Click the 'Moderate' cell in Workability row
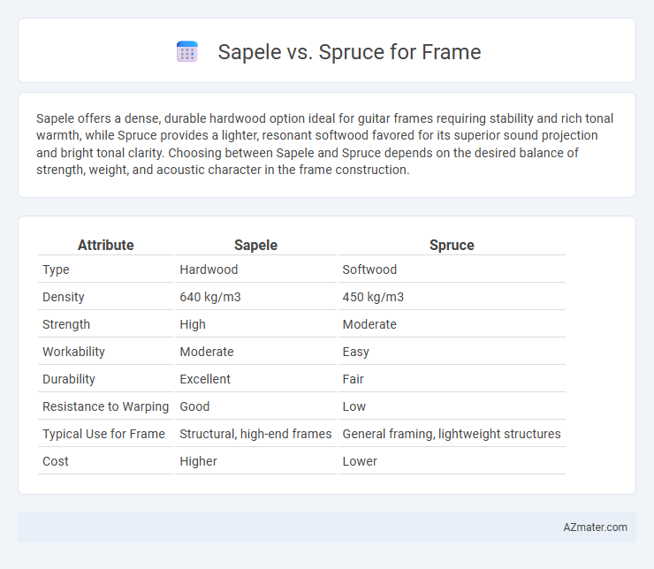The width and height of the screenshot is (654, 569). tap(207, 352)
